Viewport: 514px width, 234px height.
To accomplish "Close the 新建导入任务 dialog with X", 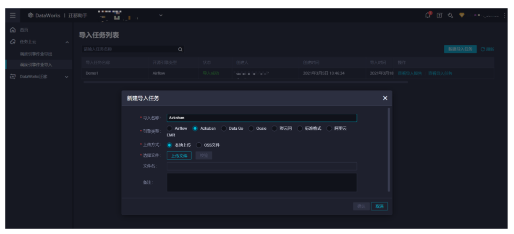I will pos(385,98).
